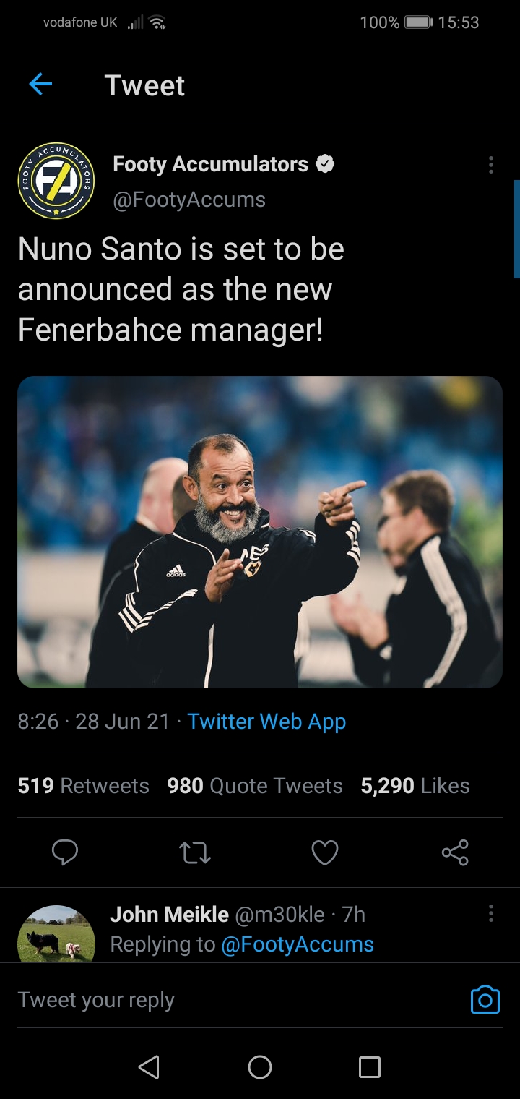Open the Twitter Web App source link
Screen dimensions: 520x1099
coord(266,722)
